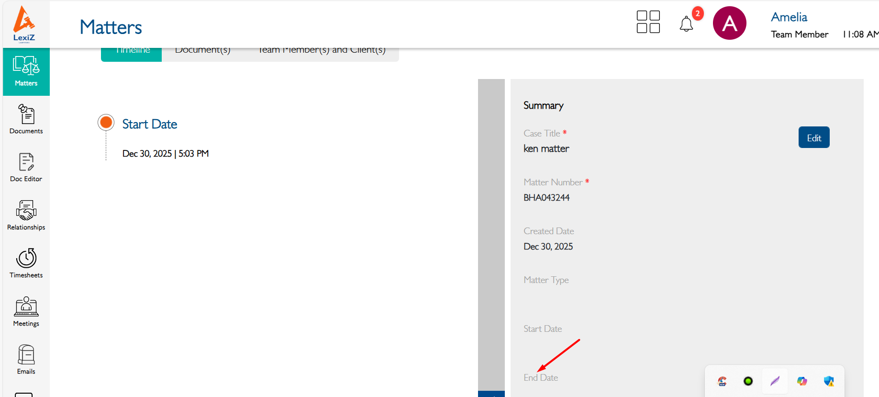Image resolution: width=879 pixels, height=397 pixels.
Task: Open the Emails section
Action: coord(26,360)
